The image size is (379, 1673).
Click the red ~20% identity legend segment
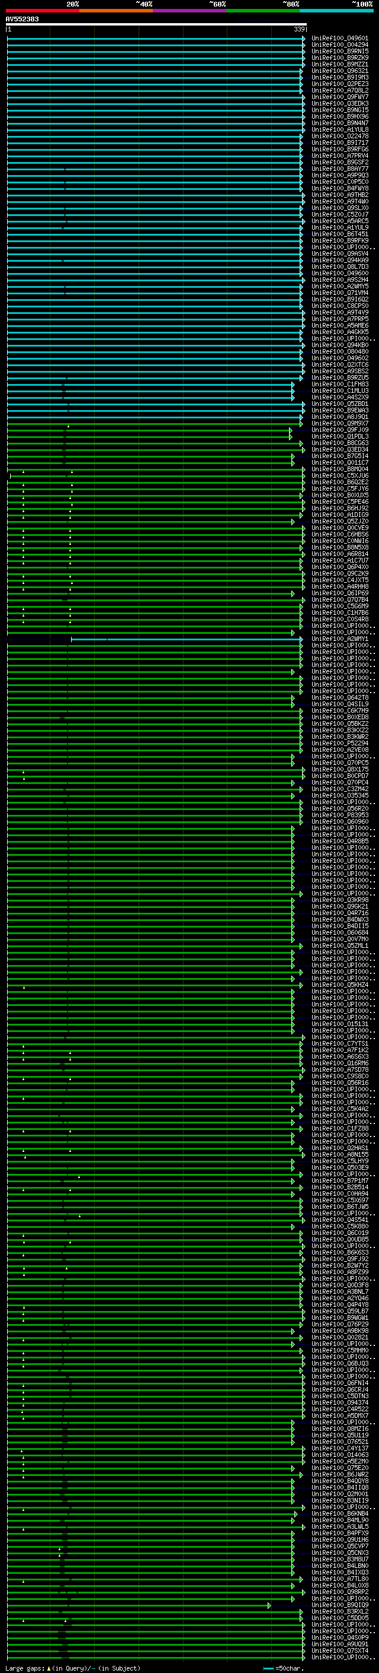(x=42, y=11)
